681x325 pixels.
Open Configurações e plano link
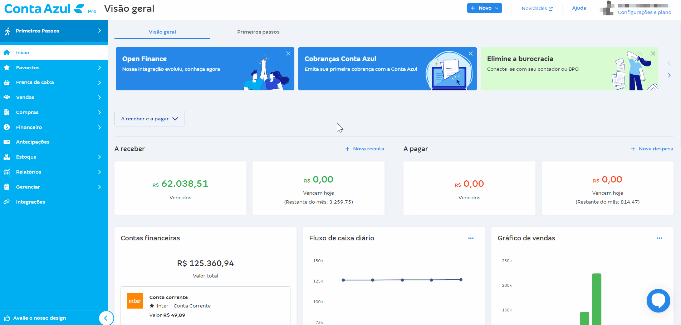(x=645, y=12)
